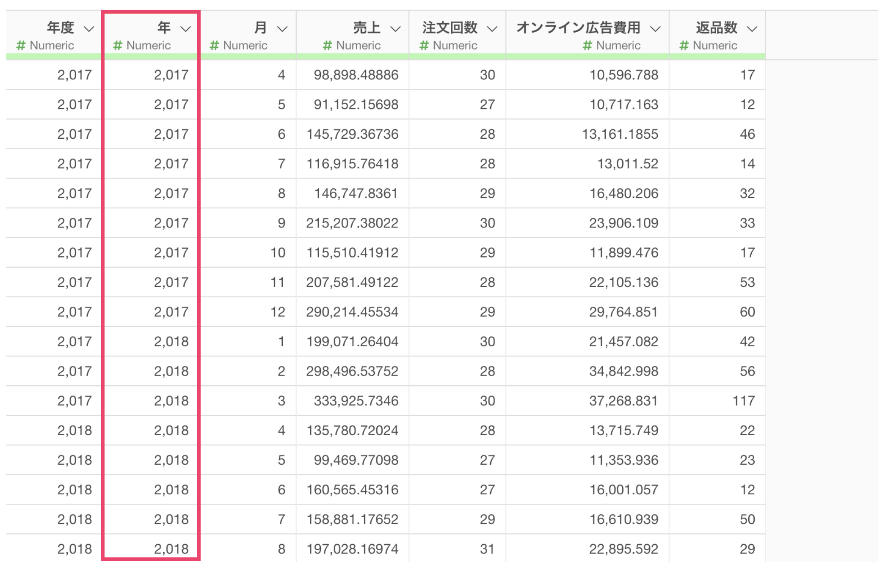Open the 注文回数 column menu arrow
Screen dimensions: 888x565
[492, 29]
